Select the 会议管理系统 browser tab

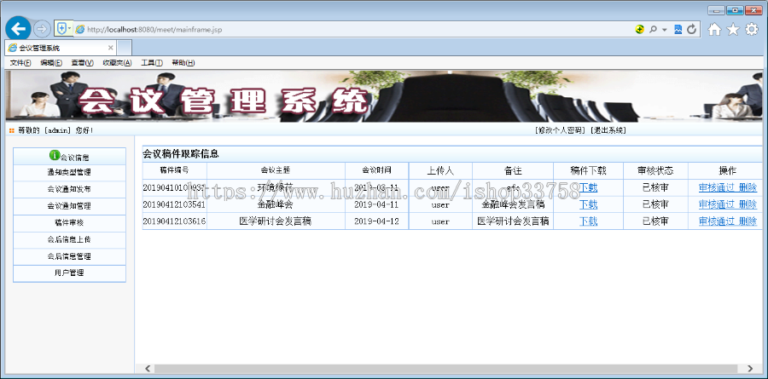(61, 48)
